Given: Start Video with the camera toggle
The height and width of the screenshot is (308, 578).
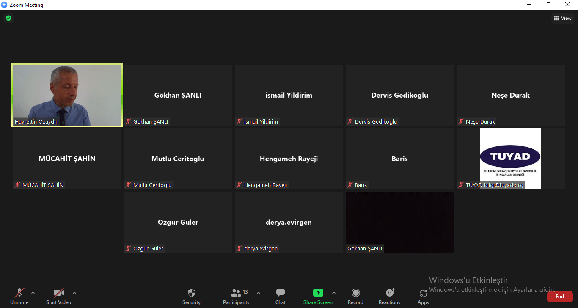Looking at the screenshot, I should (58, 293).
